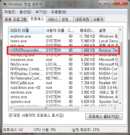Click horizontal scrollbar left arrow
This screenshot has width=130, height=135.
click(x=11, y=108)
